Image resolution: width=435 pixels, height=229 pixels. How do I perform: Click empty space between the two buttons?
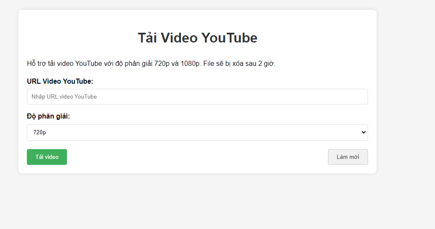click(196, 157)
